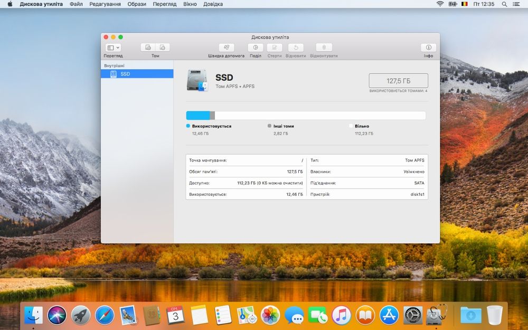
Task: Open Notification Center icon
Action: [x=516, y=4]
